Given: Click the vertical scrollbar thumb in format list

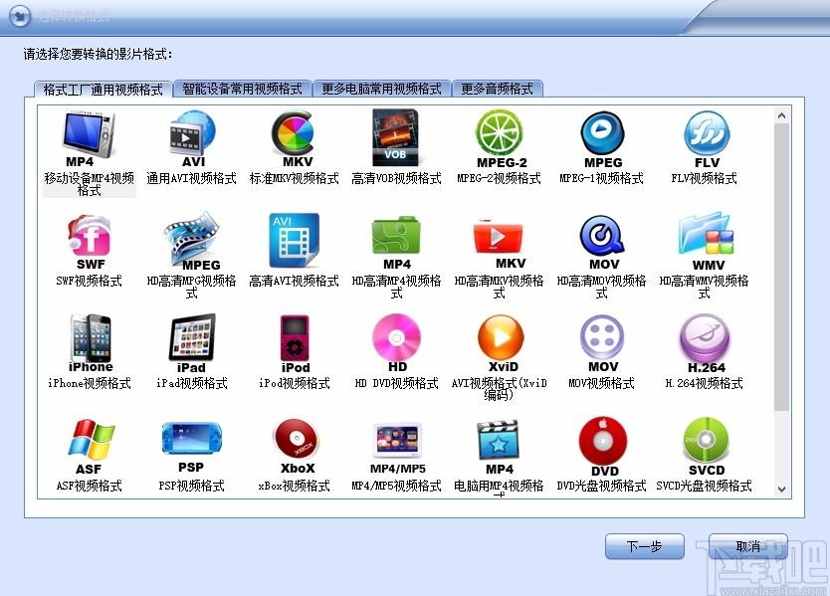Looking at the screenshot, I should (782, 268).
